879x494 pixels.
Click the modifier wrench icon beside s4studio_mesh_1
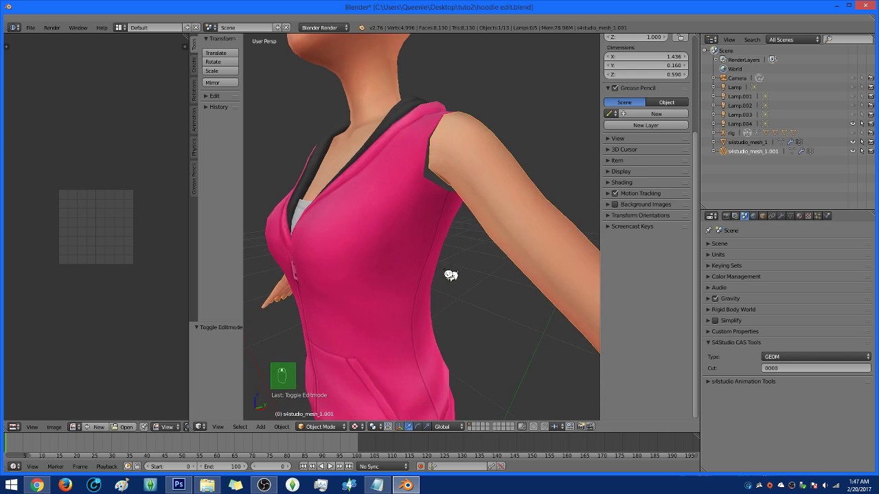pyautogui.click(x=790, y=142)
